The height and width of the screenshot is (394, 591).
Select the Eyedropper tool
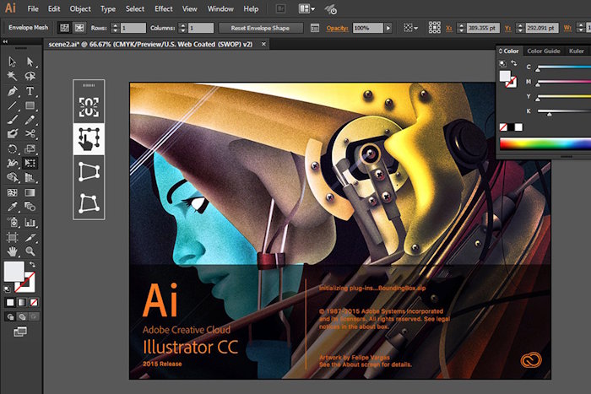12,207
